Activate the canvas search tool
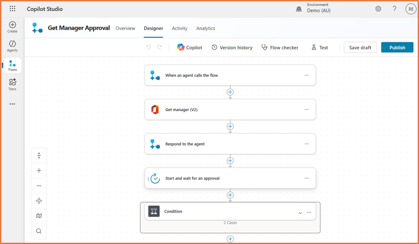This screenshot has height=244, width=419. coord(39,231)
